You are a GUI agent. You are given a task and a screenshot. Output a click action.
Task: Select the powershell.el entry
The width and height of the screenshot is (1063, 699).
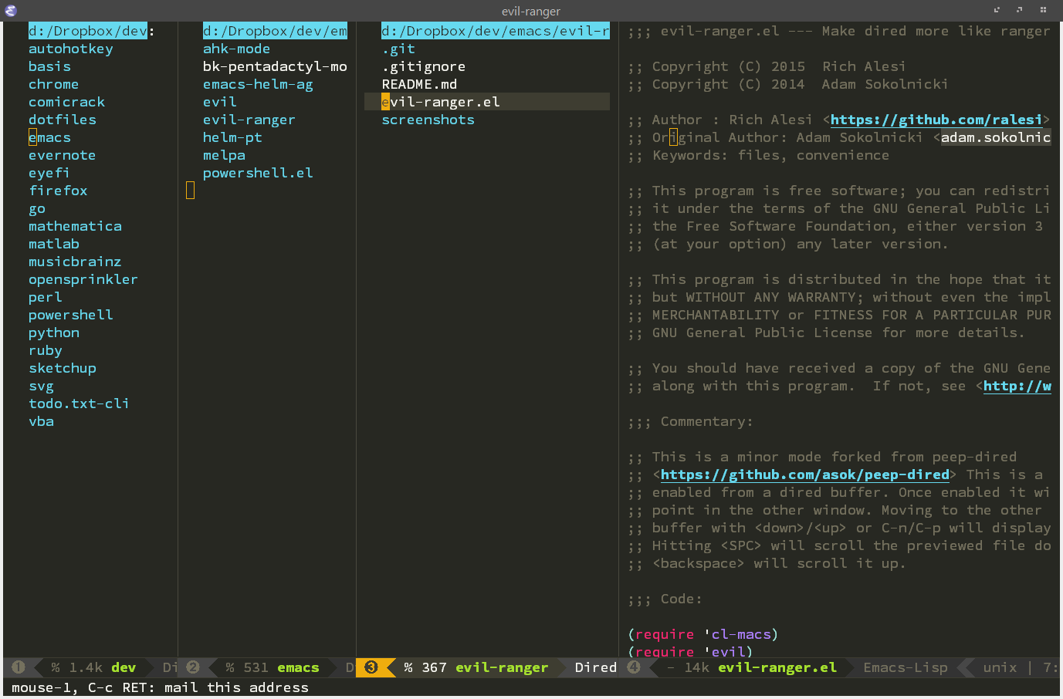pos(258,173)
